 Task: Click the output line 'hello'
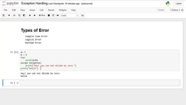click(x=24, y=76)
